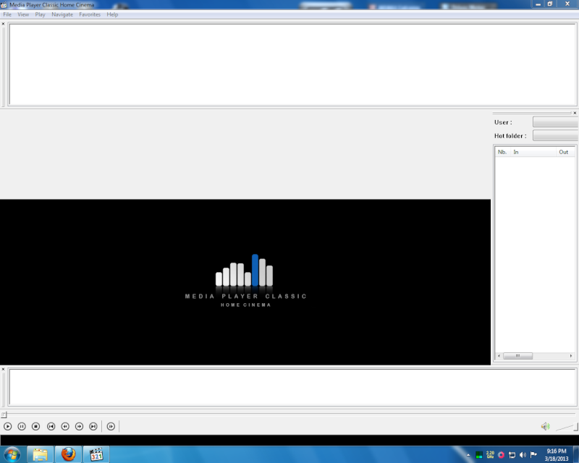Click the Show desktop button

[x=576, y=454]
